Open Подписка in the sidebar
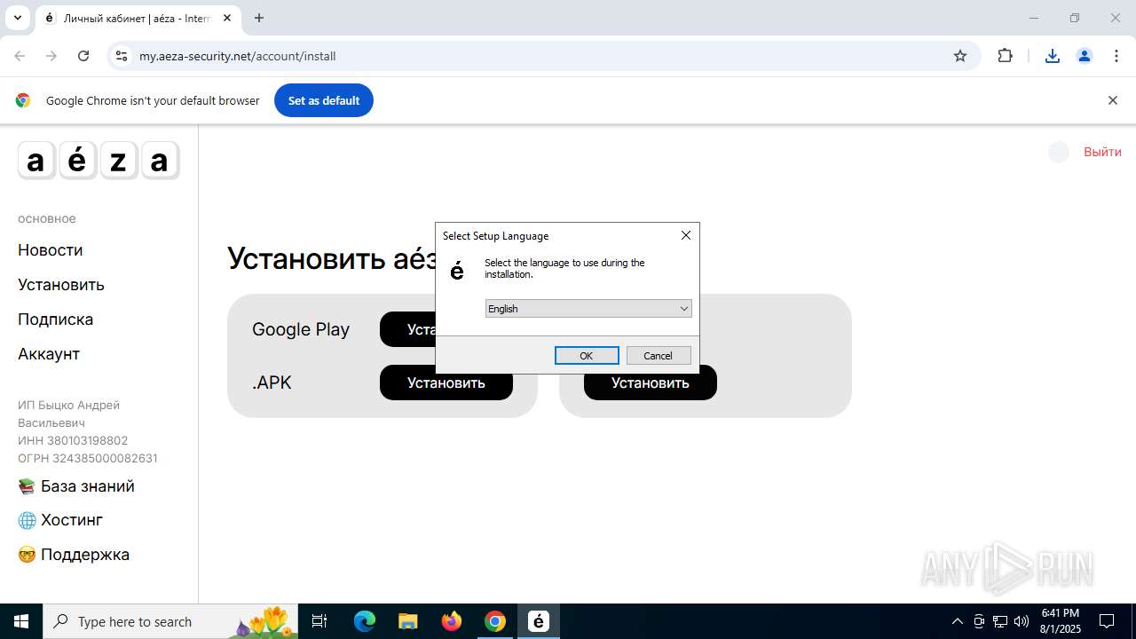The height and width of the screenshot is (639, 1136). 55,319
